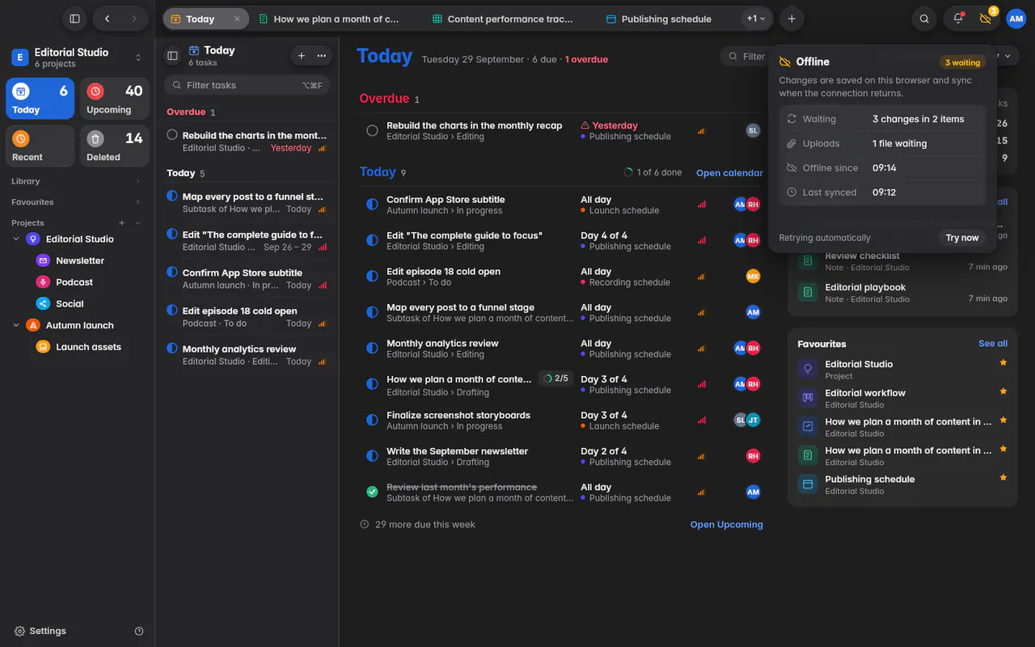The width and height of the screenshot is (1035, 647).
Task: Click Try now in Offline popup
Action: [x=962, y=238]
